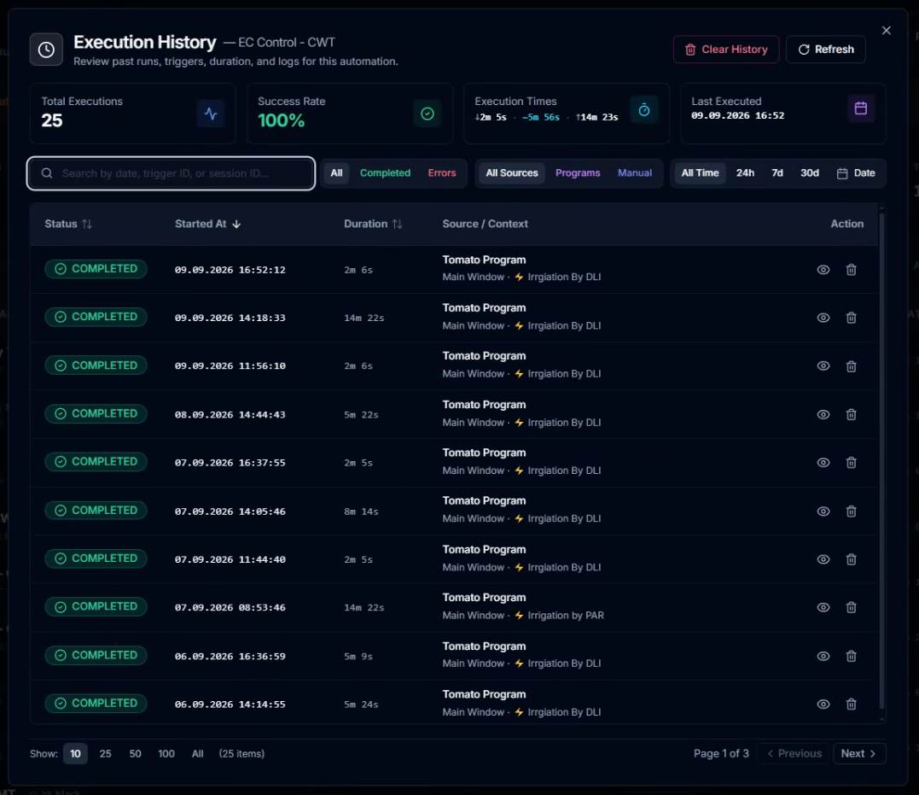Delete the run started 09.09.2026 14:18:33
This screenshot has height=795, width=919.
[x=851, y=318]
